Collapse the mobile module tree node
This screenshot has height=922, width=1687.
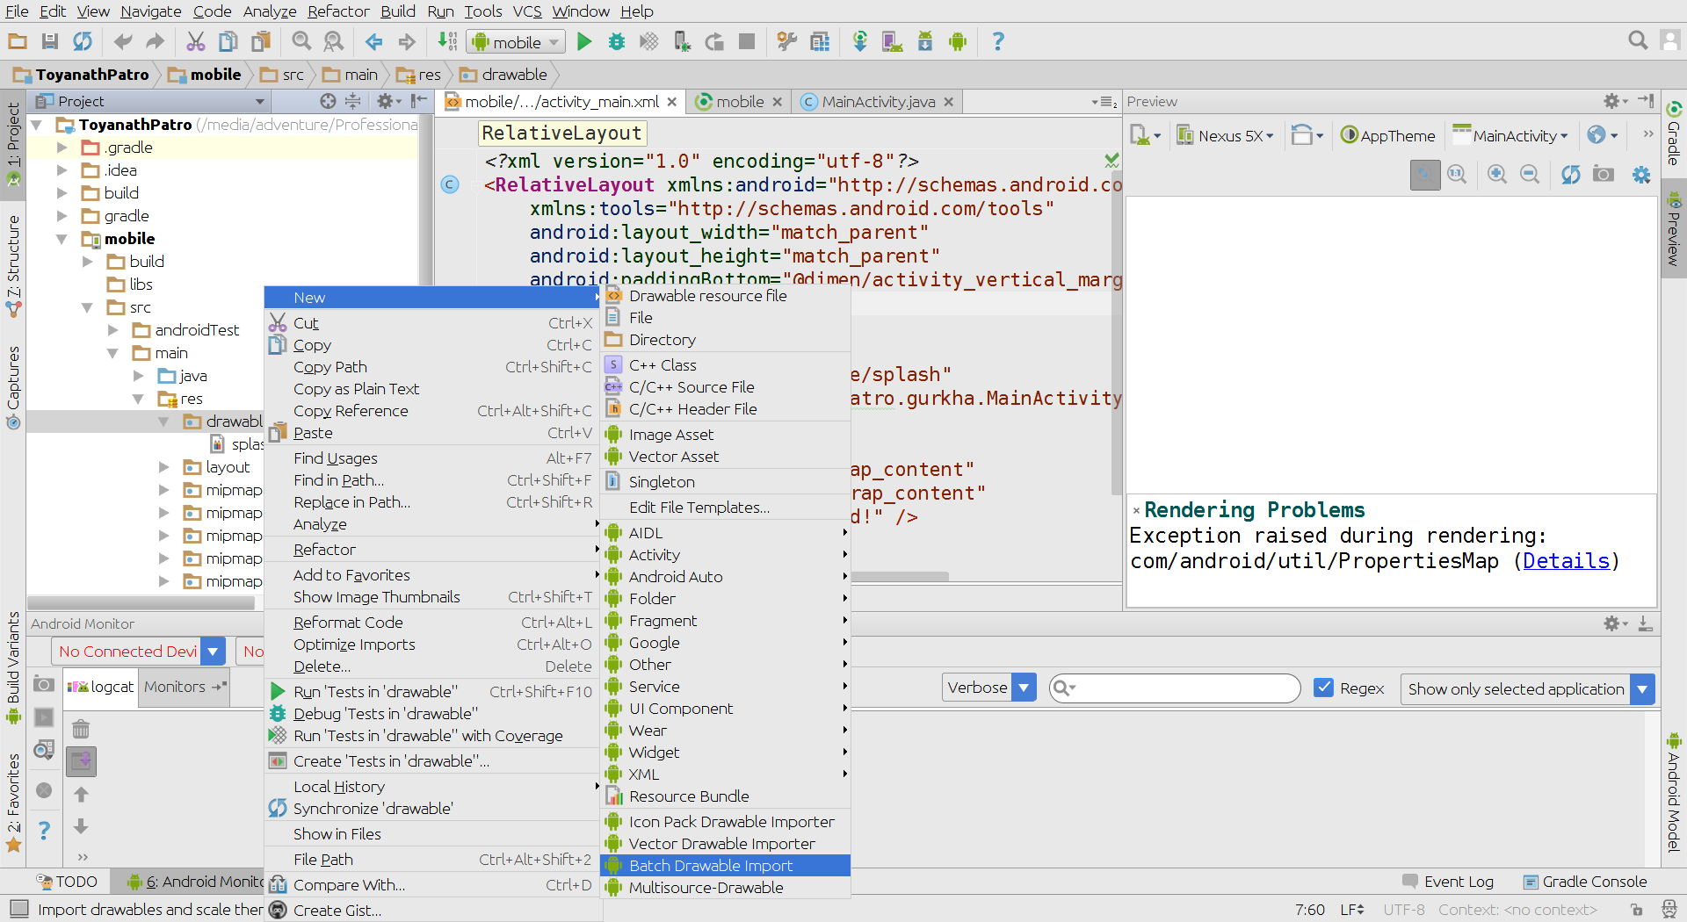tap(62, 239)
